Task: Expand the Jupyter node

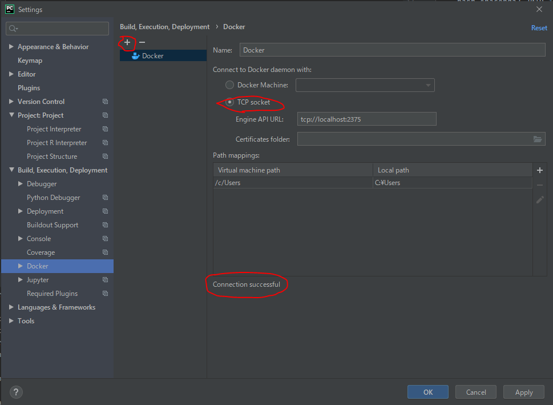Action: click(21, 280)
